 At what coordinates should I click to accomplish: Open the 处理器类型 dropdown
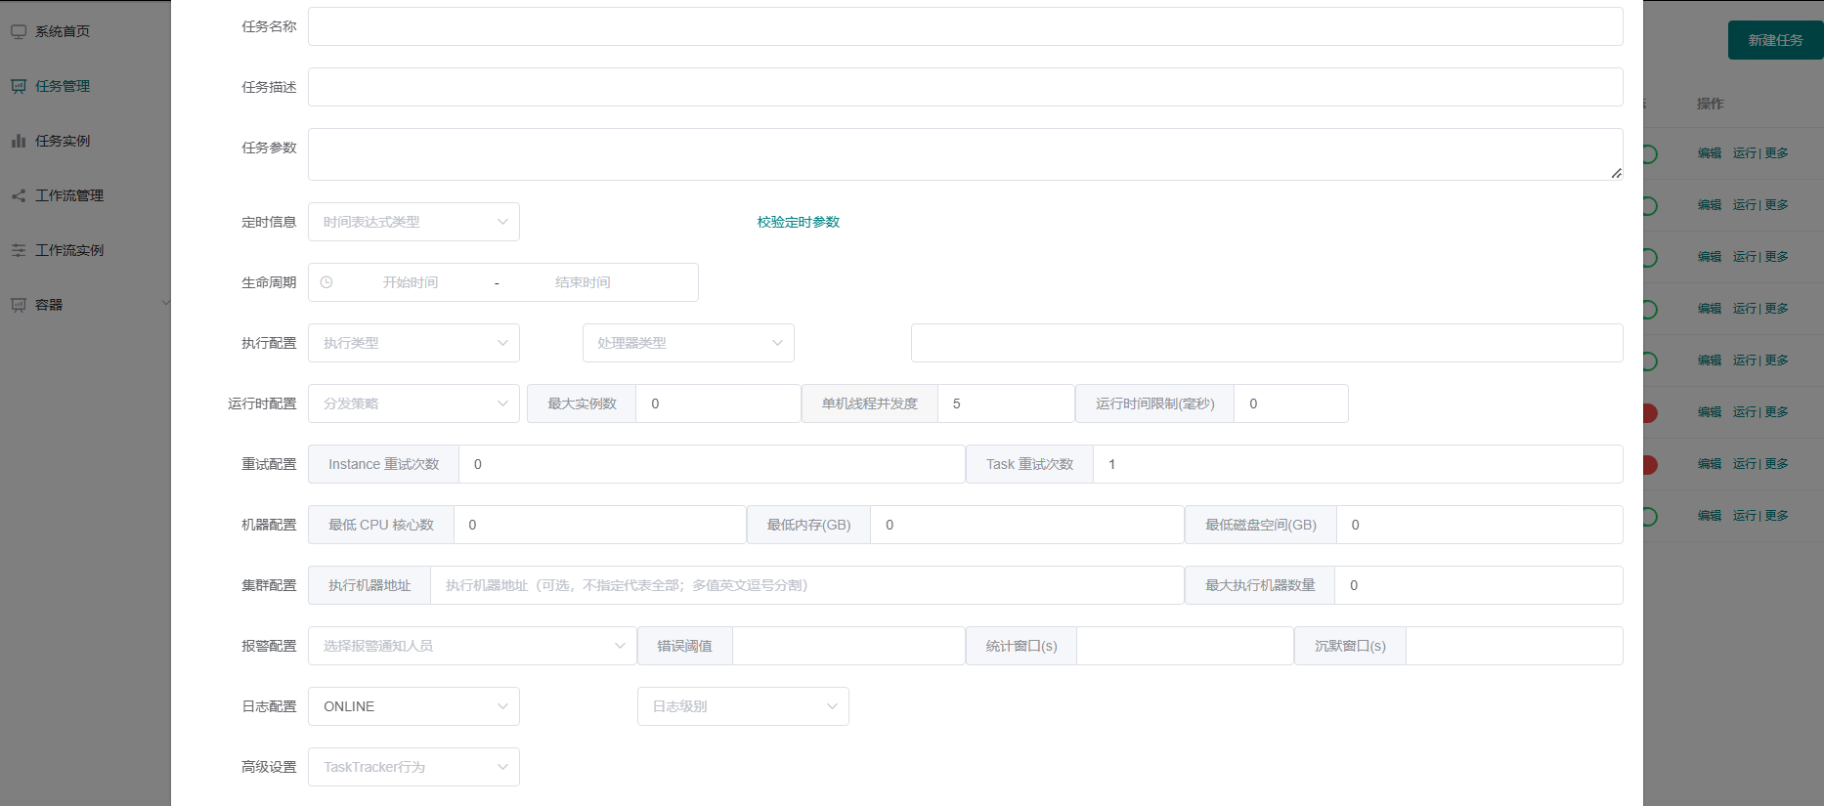coord(688,343)
